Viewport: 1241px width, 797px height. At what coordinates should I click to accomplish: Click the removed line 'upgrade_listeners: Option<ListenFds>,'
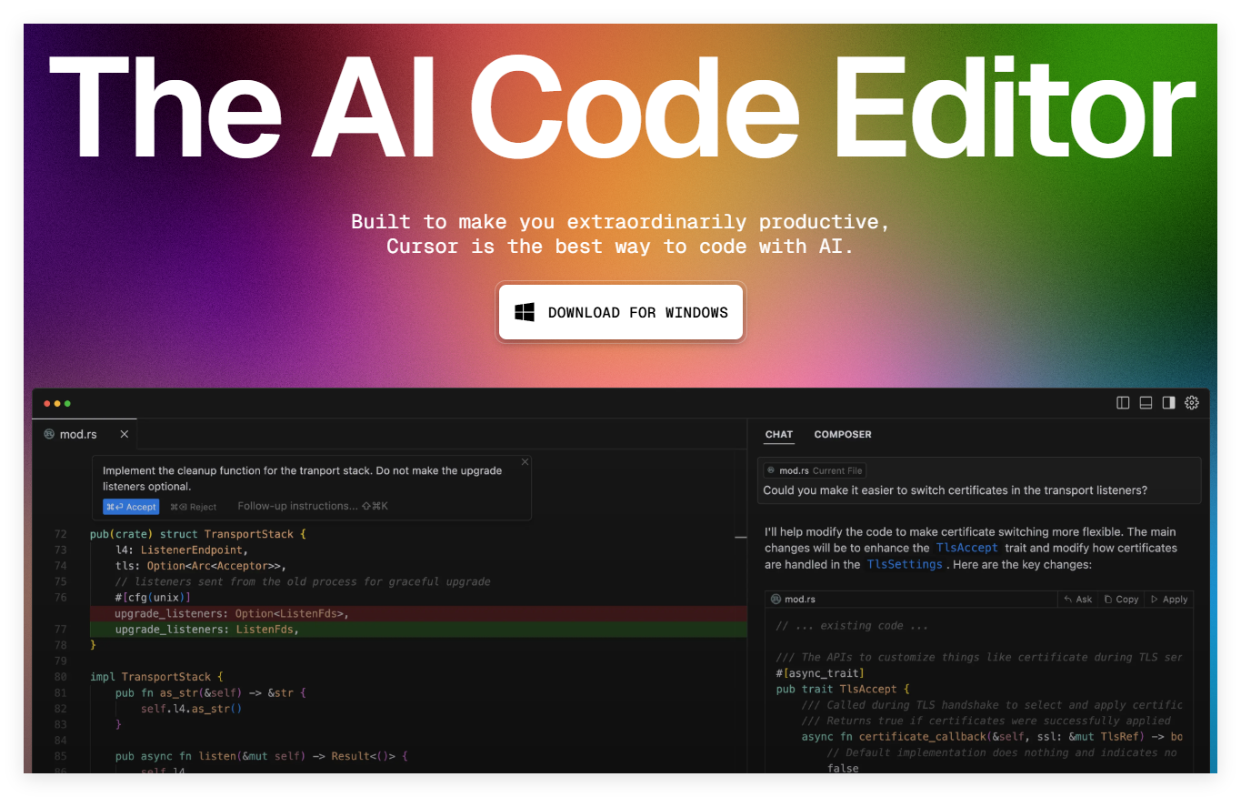(232, 613)
